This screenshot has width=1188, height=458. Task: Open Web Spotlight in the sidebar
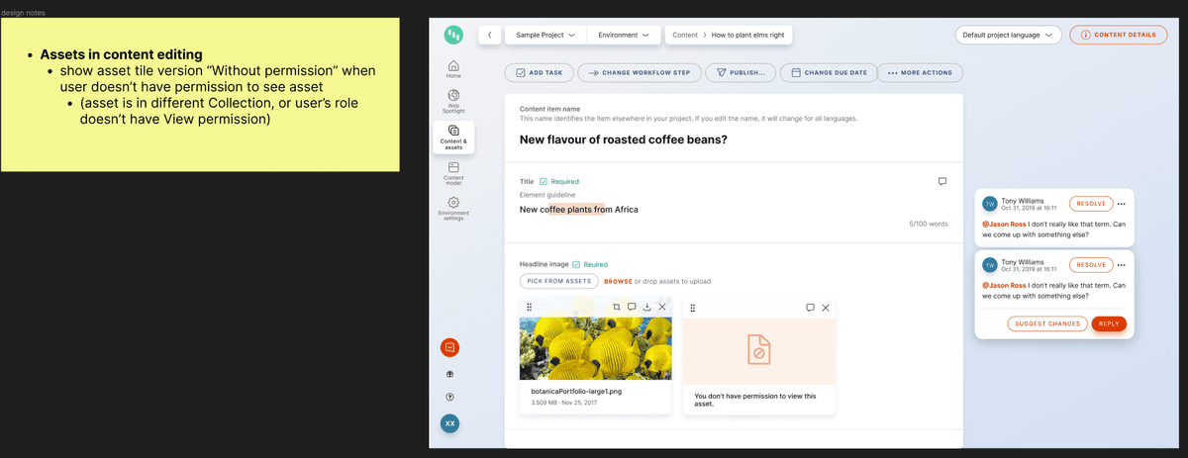(453, 98)
